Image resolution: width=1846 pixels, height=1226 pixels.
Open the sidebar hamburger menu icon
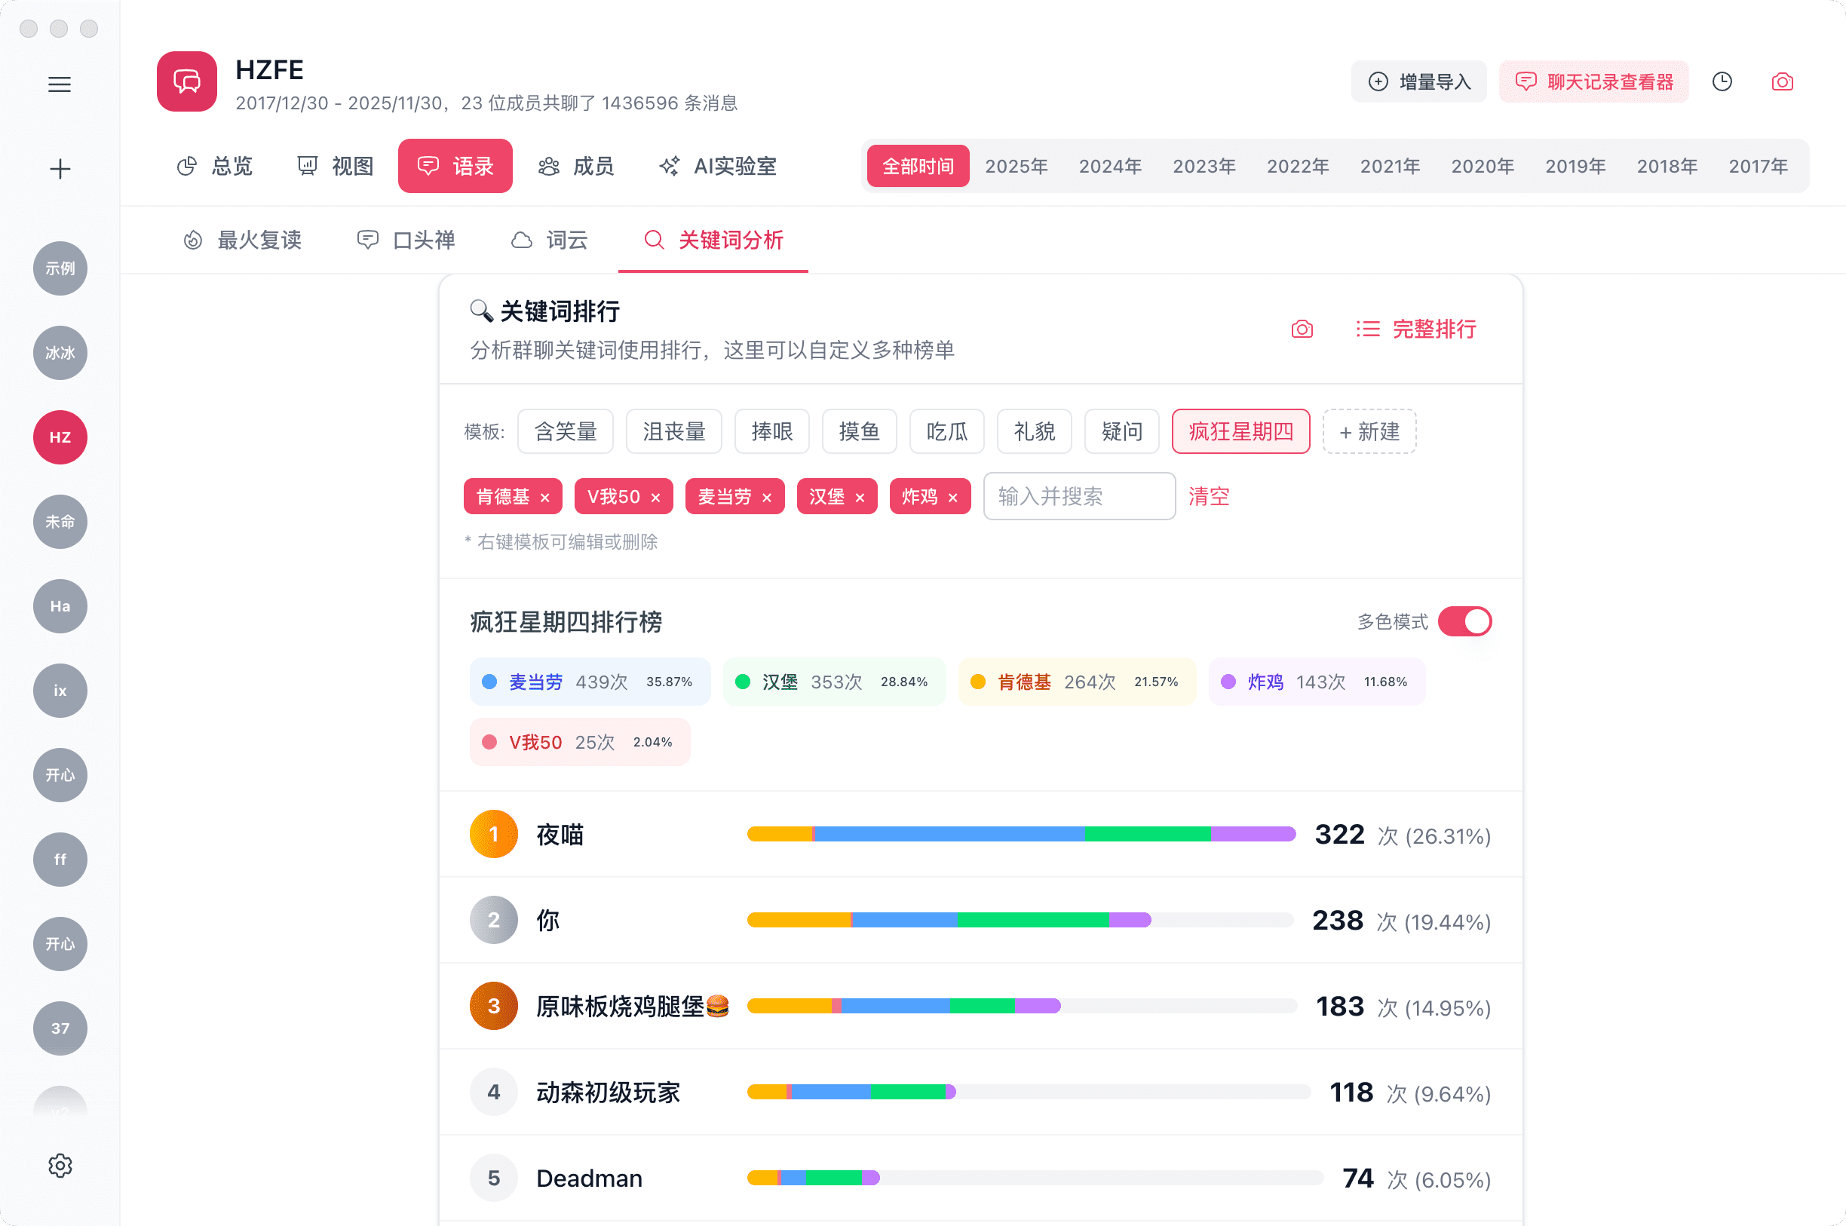(60, 84)
